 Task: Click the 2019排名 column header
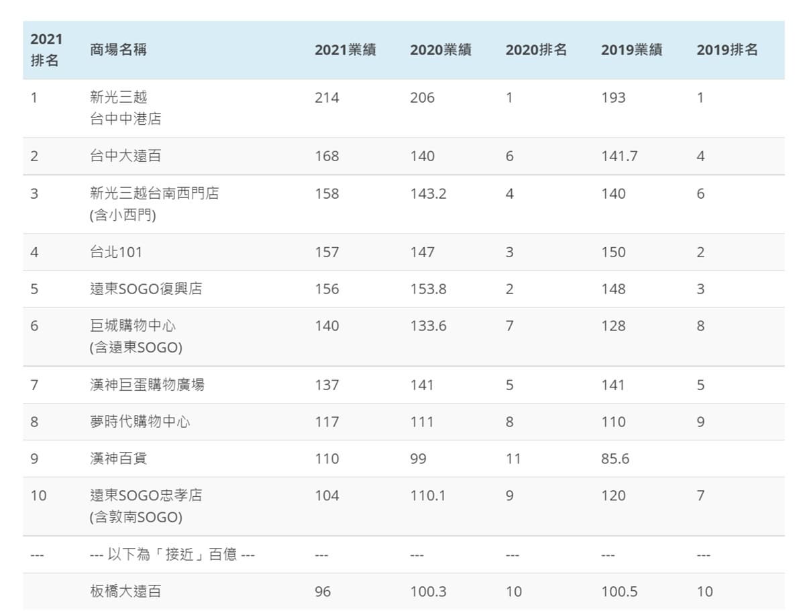[727, 50]
